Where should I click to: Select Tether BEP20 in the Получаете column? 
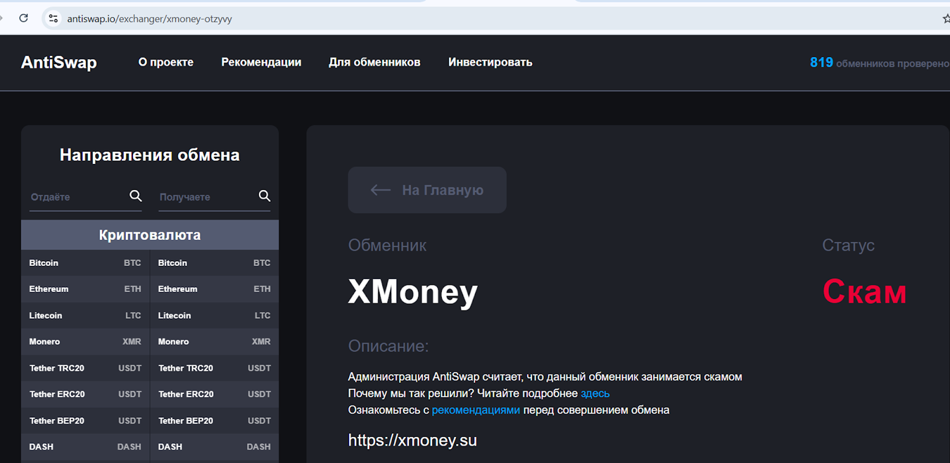pos(214,421)
